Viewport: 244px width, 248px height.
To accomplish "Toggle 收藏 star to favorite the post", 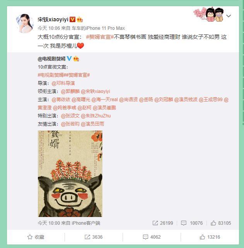I will 36,237.
